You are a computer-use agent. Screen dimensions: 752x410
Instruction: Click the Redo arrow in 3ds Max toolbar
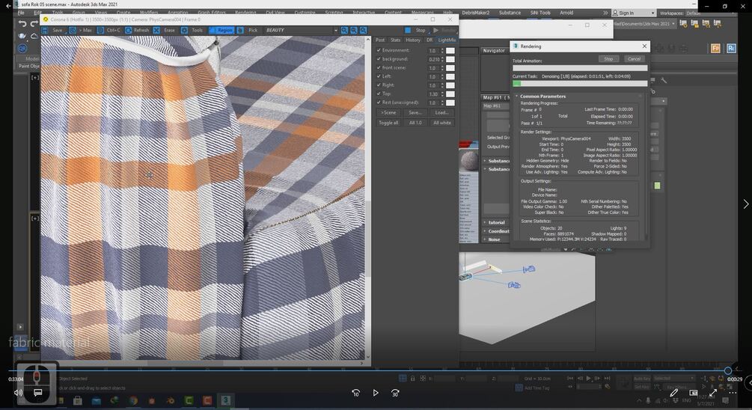tap(34, 23)
